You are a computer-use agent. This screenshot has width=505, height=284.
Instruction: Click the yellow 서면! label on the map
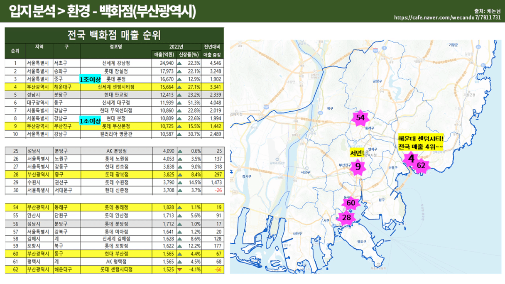tap(357, 153)
